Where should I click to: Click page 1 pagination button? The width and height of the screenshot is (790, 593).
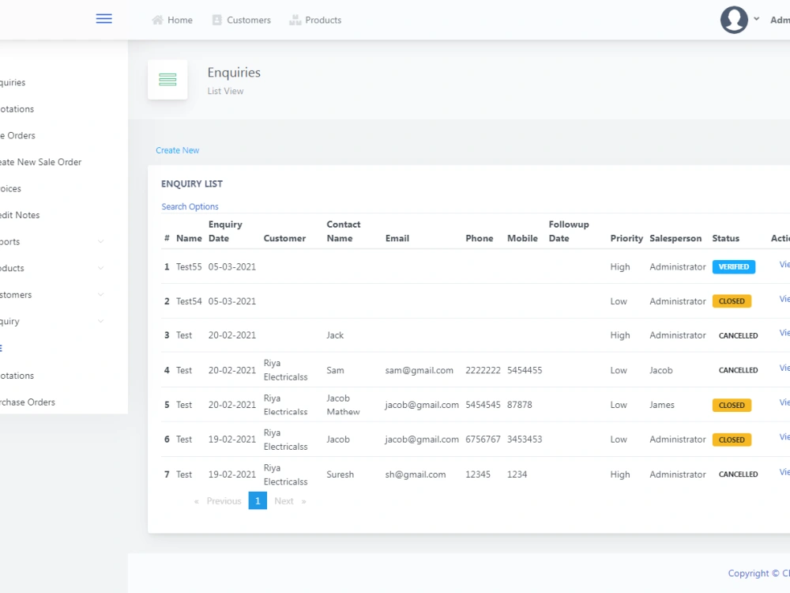coord(258,500)
